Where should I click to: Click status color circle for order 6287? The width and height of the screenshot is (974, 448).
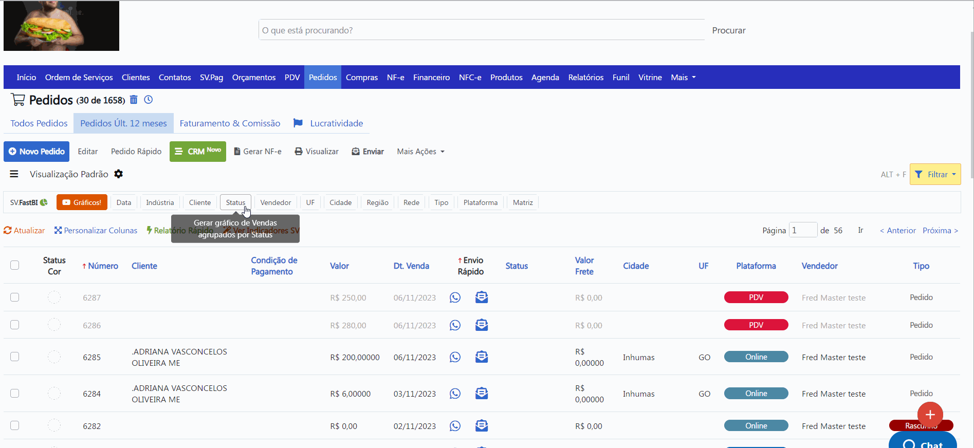click(x=54, y=297)
